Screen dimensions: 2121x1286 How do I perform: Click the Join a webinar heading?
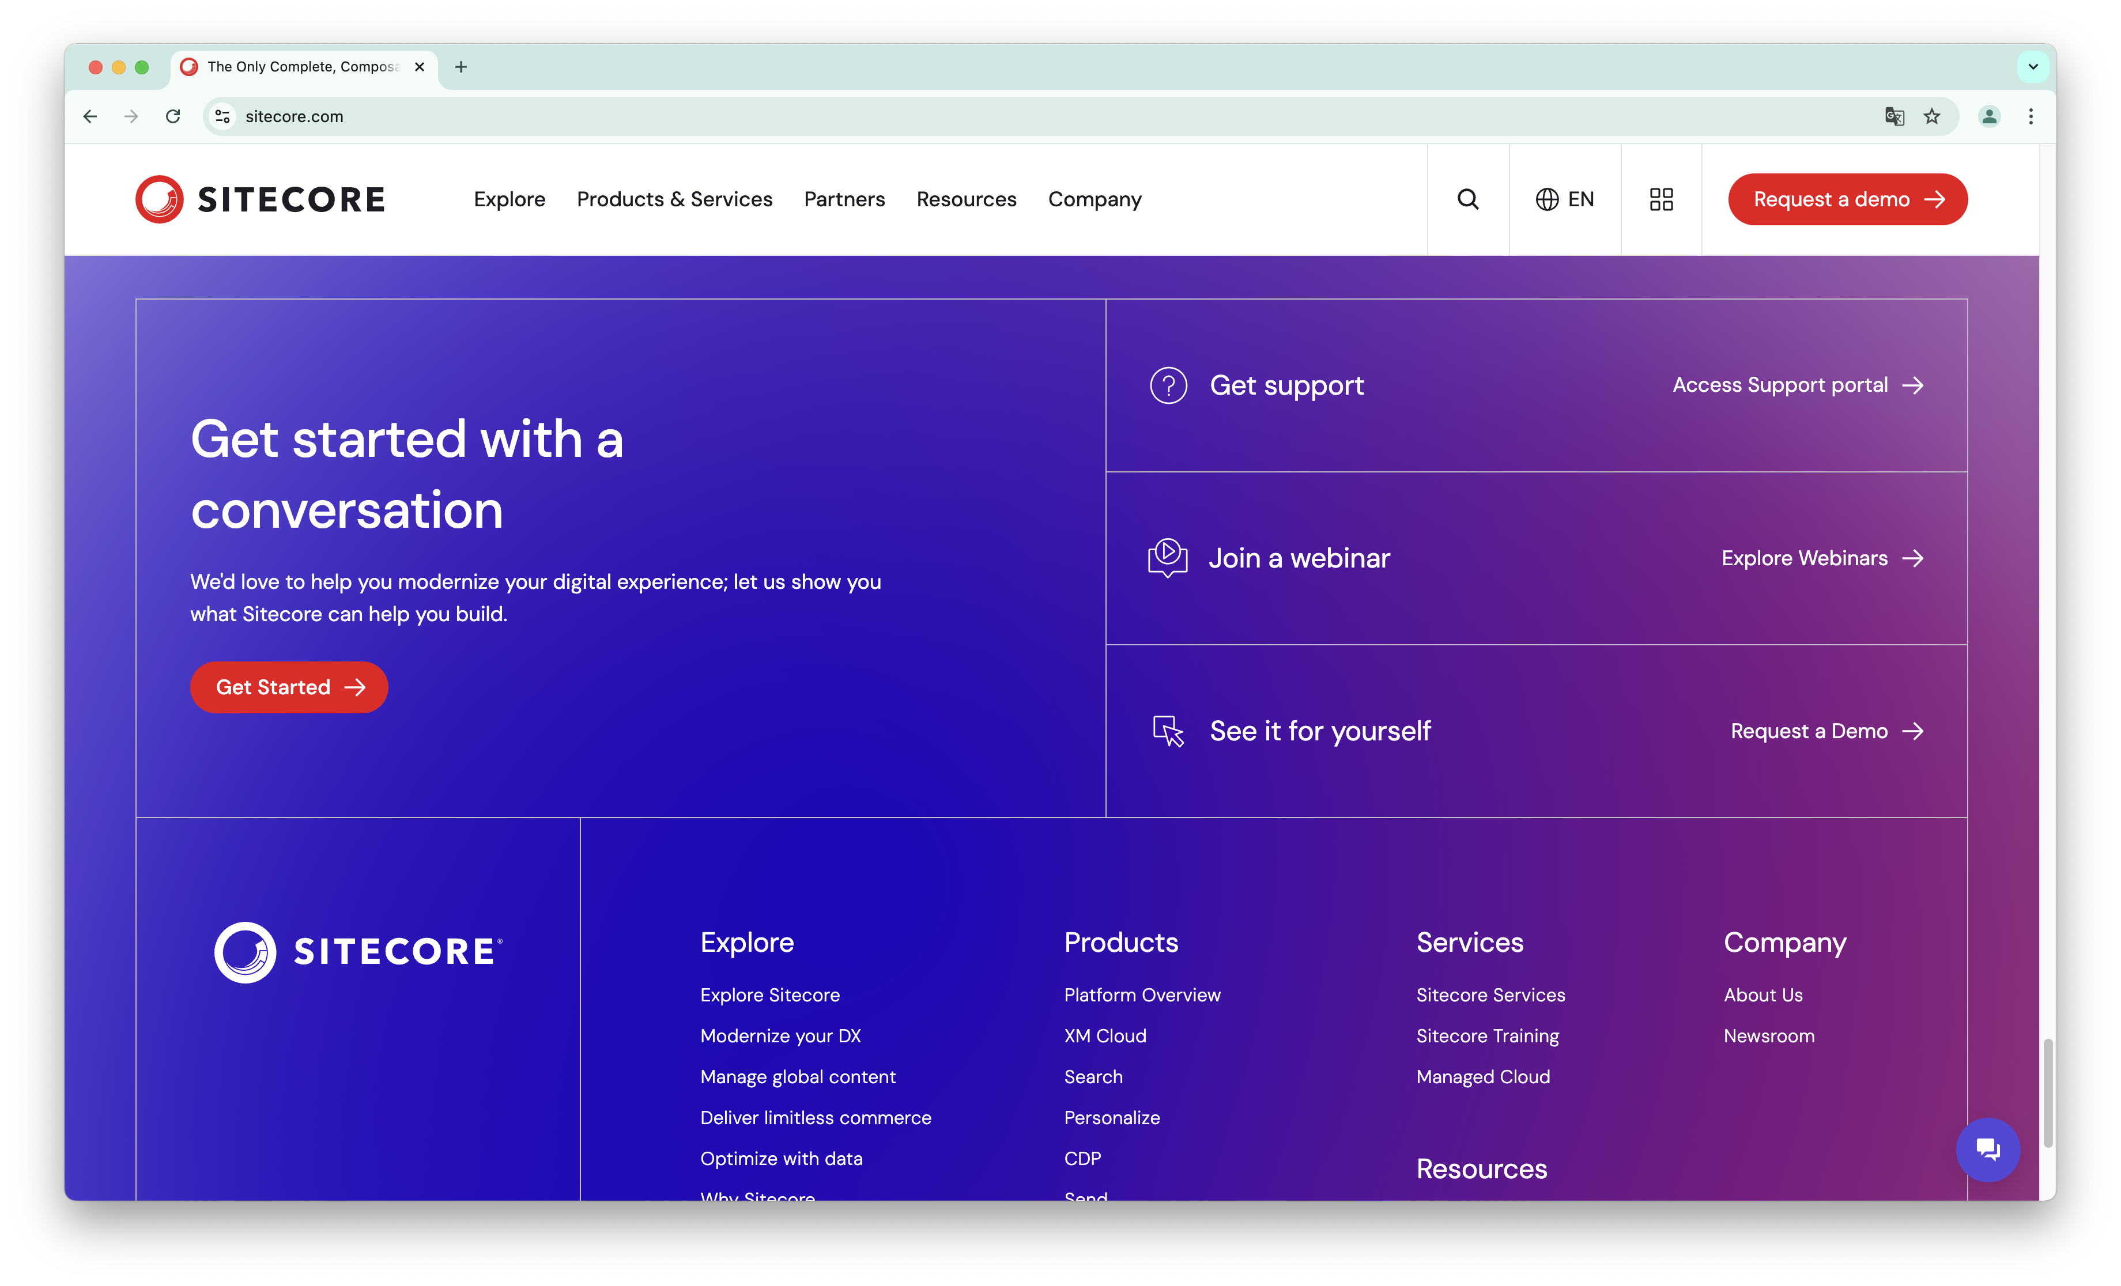1299,558
